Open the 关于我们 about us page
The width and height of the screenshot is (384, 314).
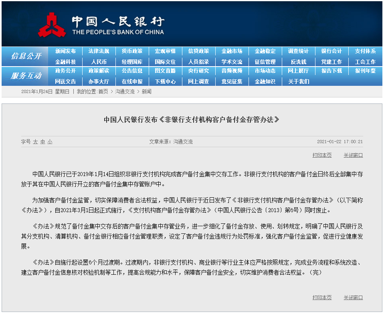pyautogui.click(x=299, y=81)
